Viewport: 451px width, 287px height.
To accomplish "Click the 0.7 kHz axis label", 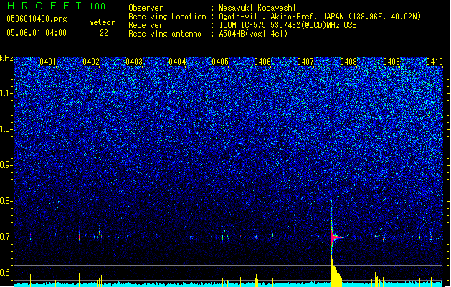I will [x=6, y=237].
